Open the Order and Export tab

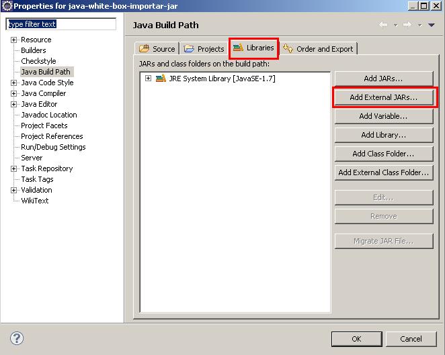pos(318,49)
